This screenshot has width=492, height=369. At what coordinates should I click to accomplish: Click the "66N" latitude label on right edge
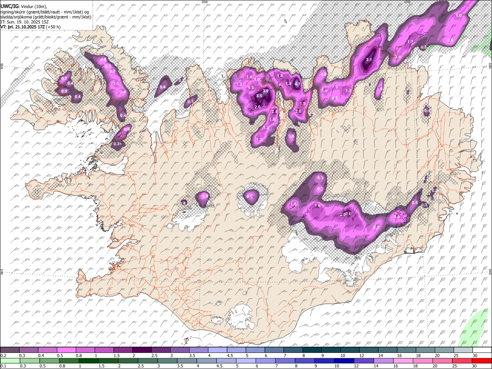point(490,66)
